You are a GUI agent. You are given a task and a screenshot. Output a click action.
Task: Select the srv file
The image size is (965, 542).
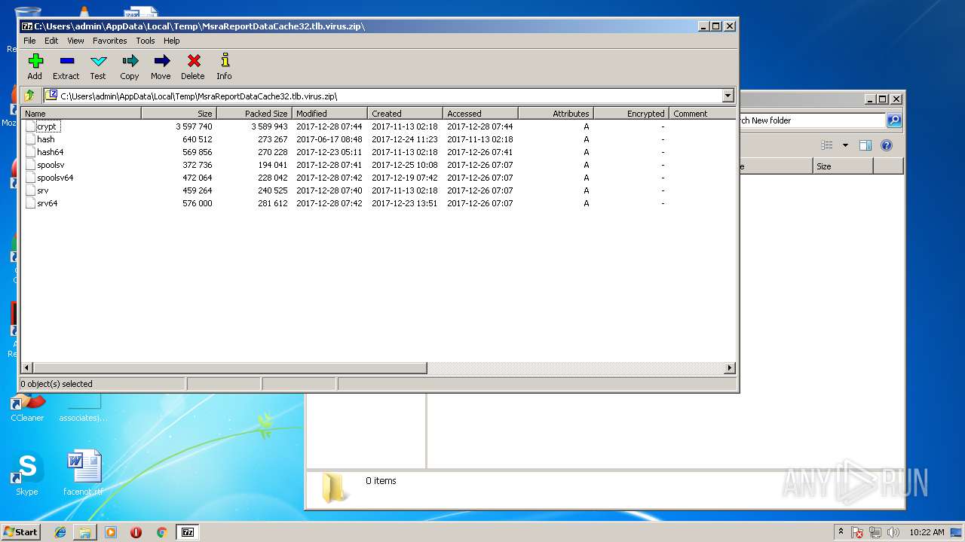pyautogui.click(x=42, y=190)
